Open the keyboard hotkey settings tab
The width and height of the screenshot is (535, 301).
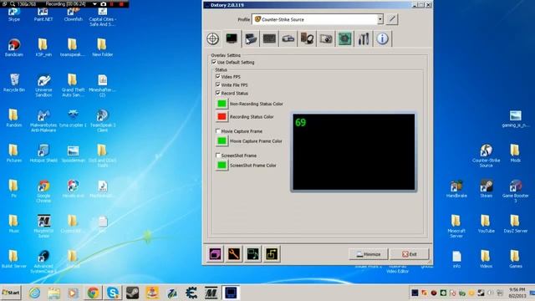pyautogui.click(x=269, y=38)
